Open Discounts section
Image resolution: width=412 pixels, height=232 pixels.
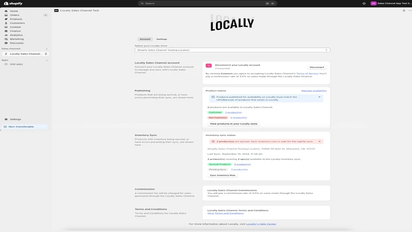[x=16, y=43]
